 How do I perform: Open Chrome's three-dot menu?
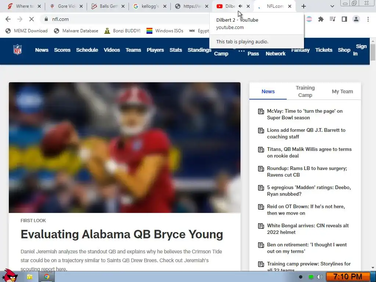[368, 19]
